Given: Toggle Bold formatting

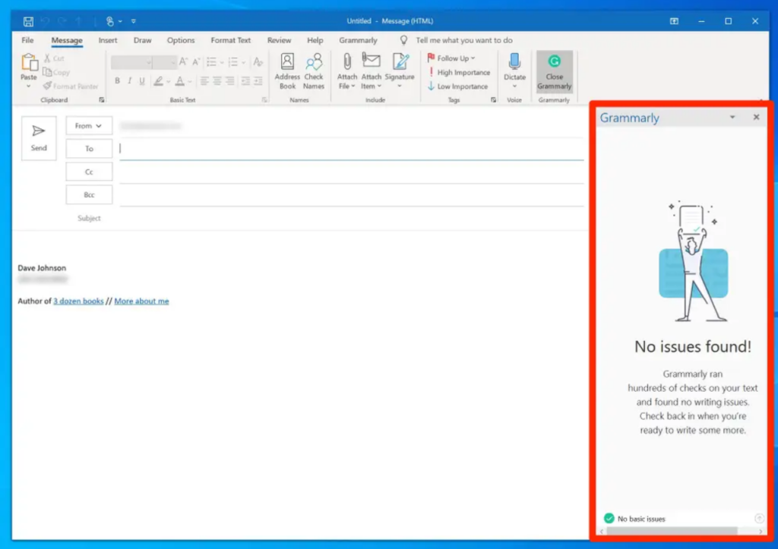Looking at the screenshot, I should [117, 80].
